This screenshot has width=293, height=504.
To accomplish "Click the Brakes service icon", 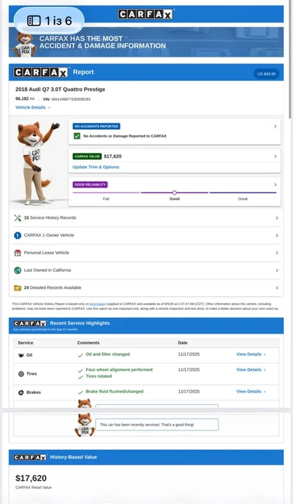I will click(x=21, y=393).
